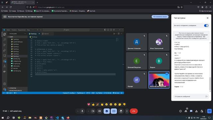Send the heart emoji reaction
The height and width of the screenshot is (120, 213).
click(x=89, y=104)
